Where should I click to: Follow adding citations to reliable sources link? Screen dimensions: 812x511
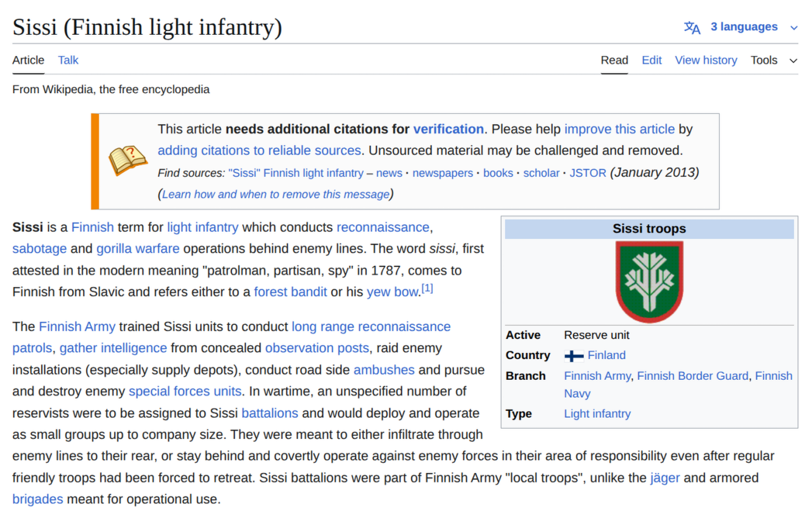pyautogui.click(x=259, y=151)
